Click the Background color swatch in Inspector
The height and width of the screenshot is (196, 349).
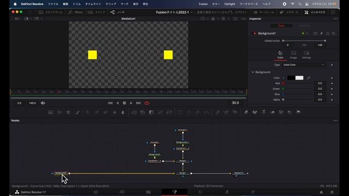pos(295,78)
